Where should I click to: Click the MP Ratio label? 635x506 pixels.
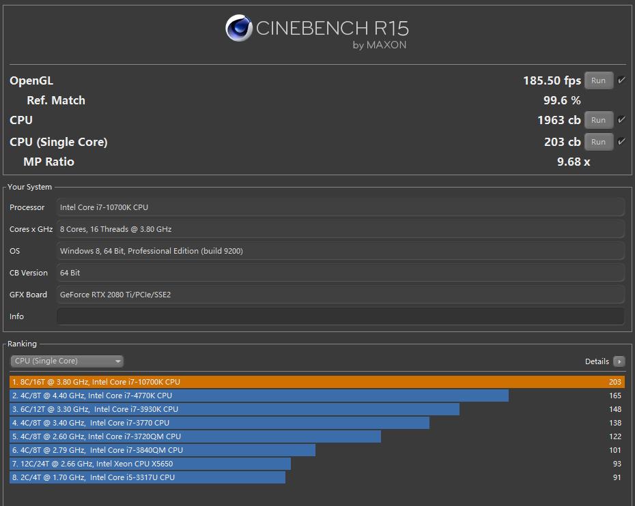[48, 162]
